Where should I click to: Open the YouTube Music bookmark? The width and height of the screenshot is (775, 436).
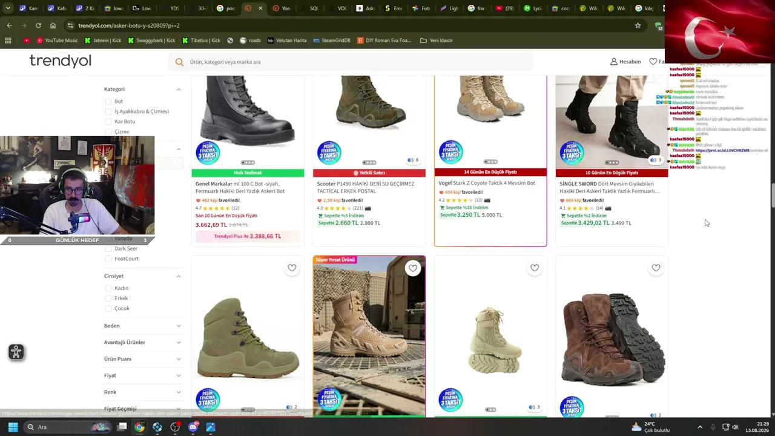click(x=58, y=41)
